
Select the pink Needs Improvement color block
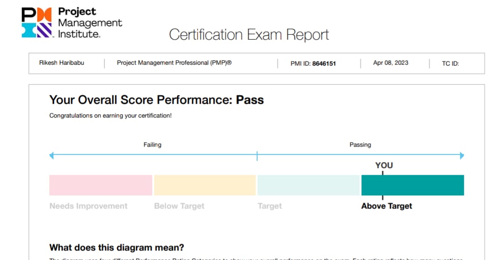coord(101,185)
